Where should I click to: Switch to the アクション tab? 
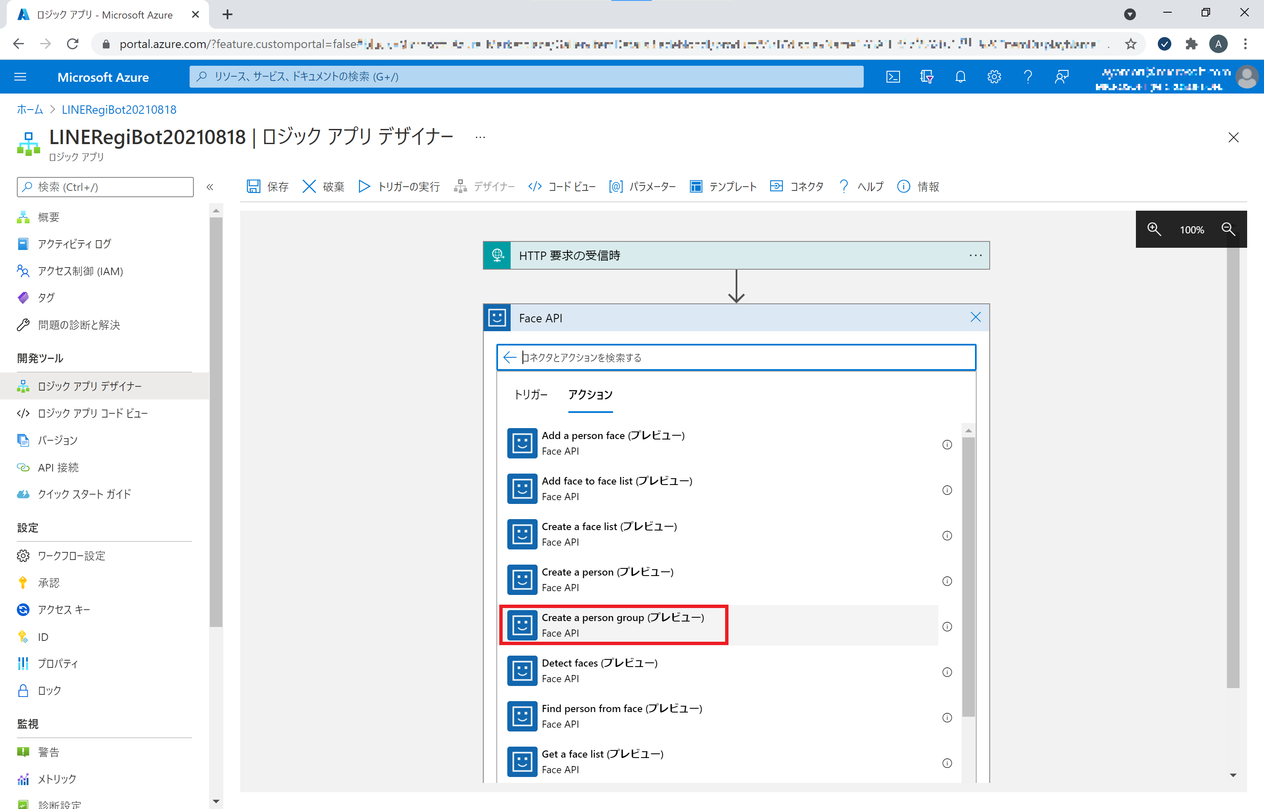tap(590, 394)
